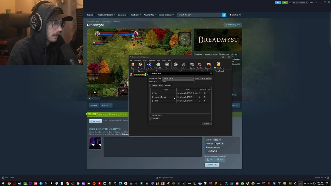Click the Add a Game plus icon

click(3, 177)
